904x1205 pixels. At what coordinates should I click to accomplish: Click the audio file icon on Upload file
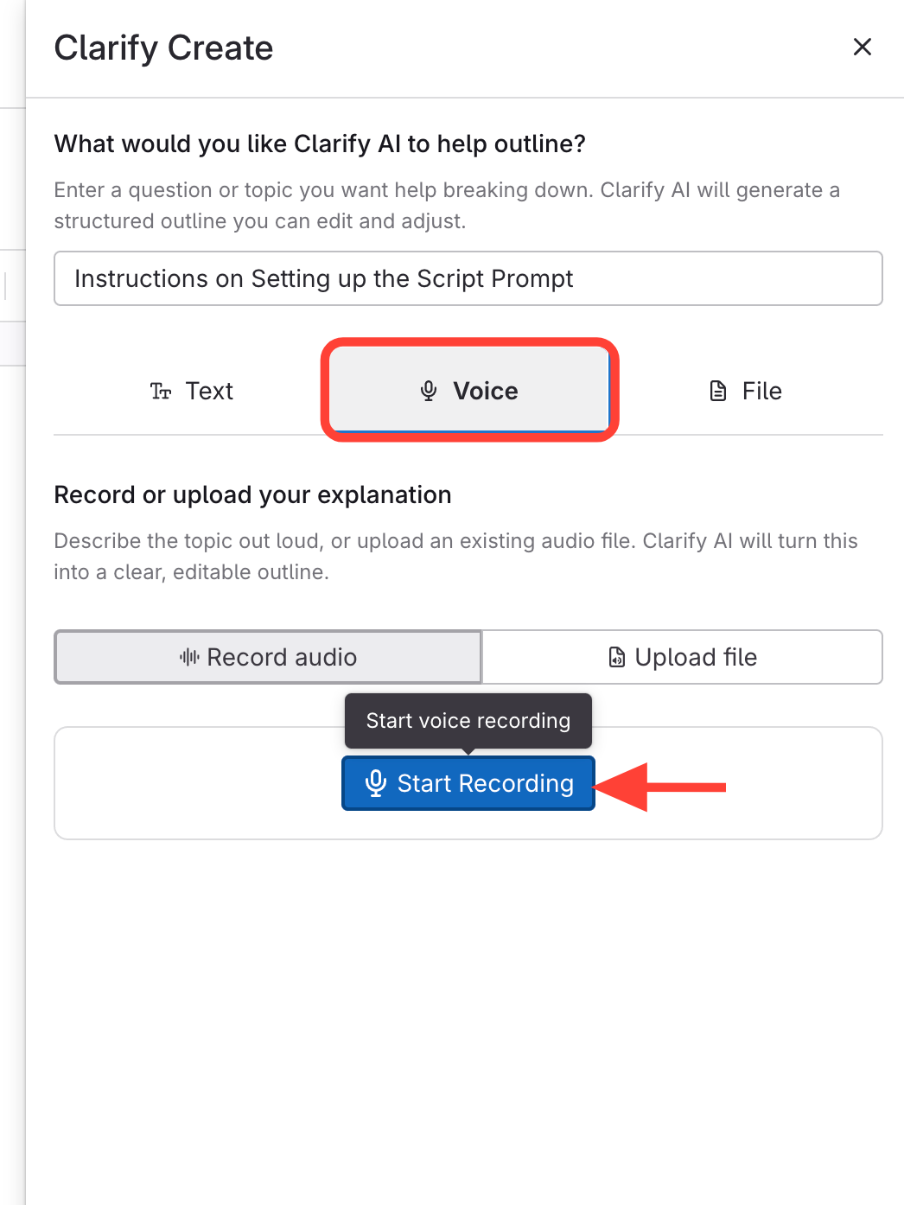(x=616, y=658)
